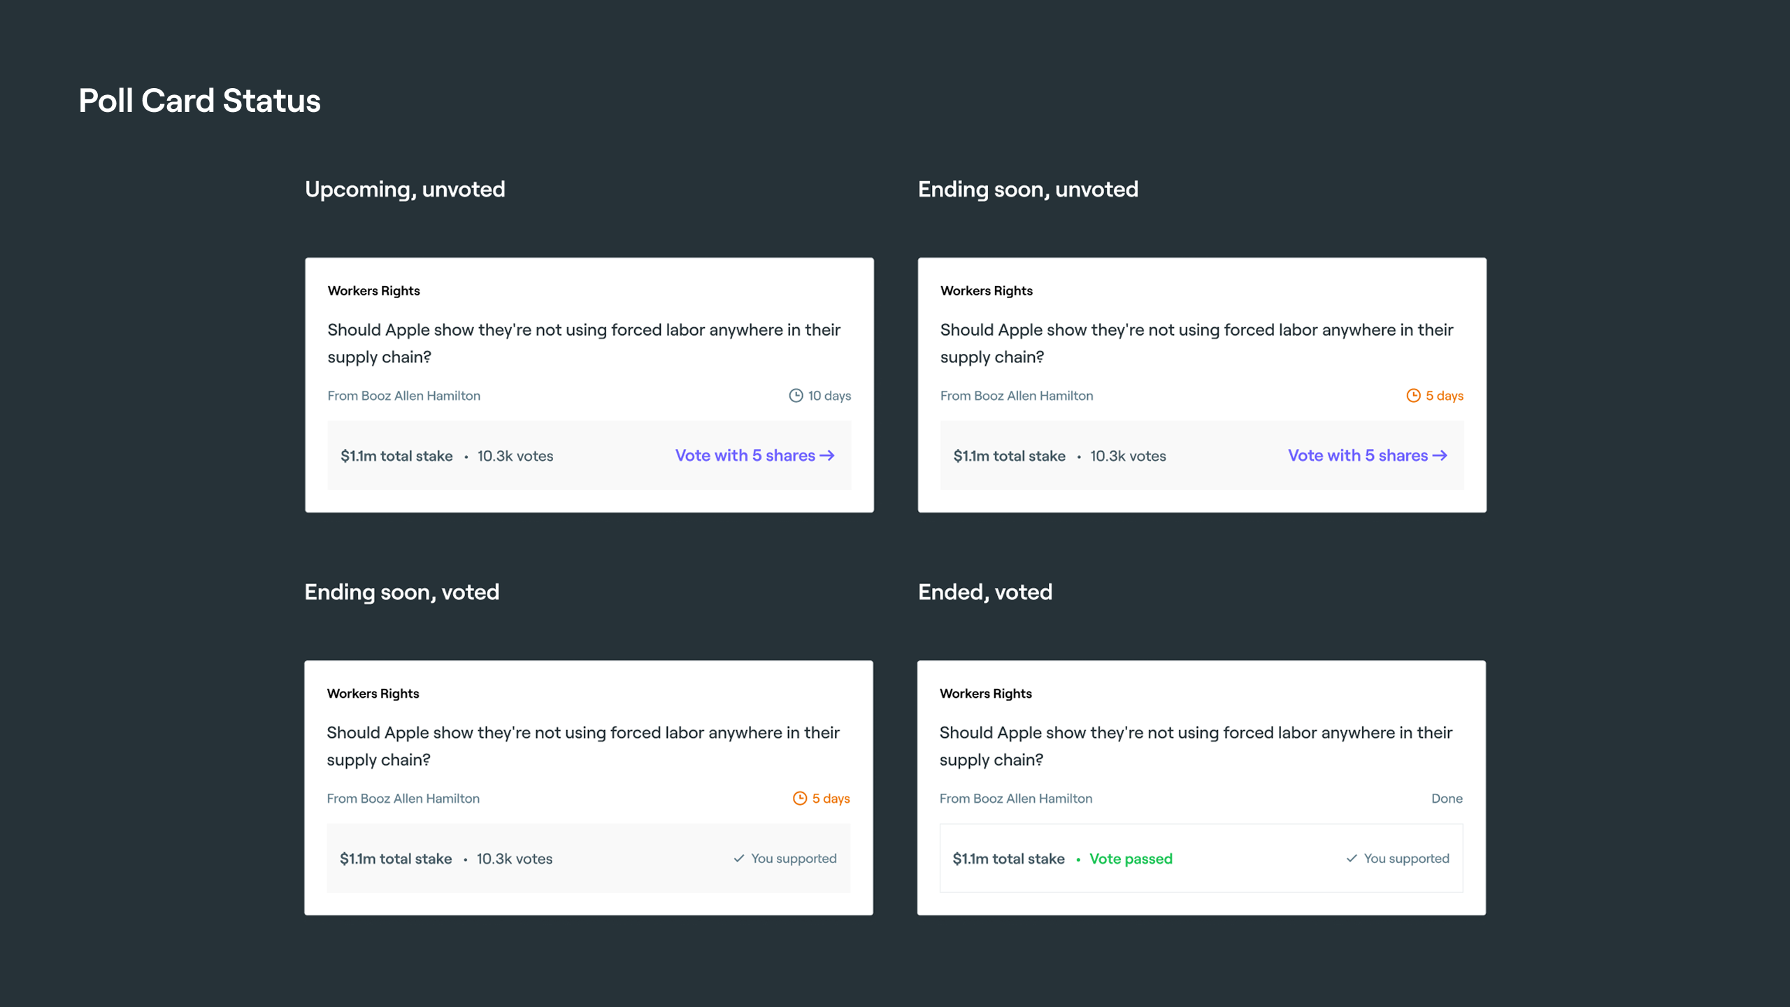Open poll question in Ending soon, unvoted card
1790x1007 pixels.
pos(1196,343)
